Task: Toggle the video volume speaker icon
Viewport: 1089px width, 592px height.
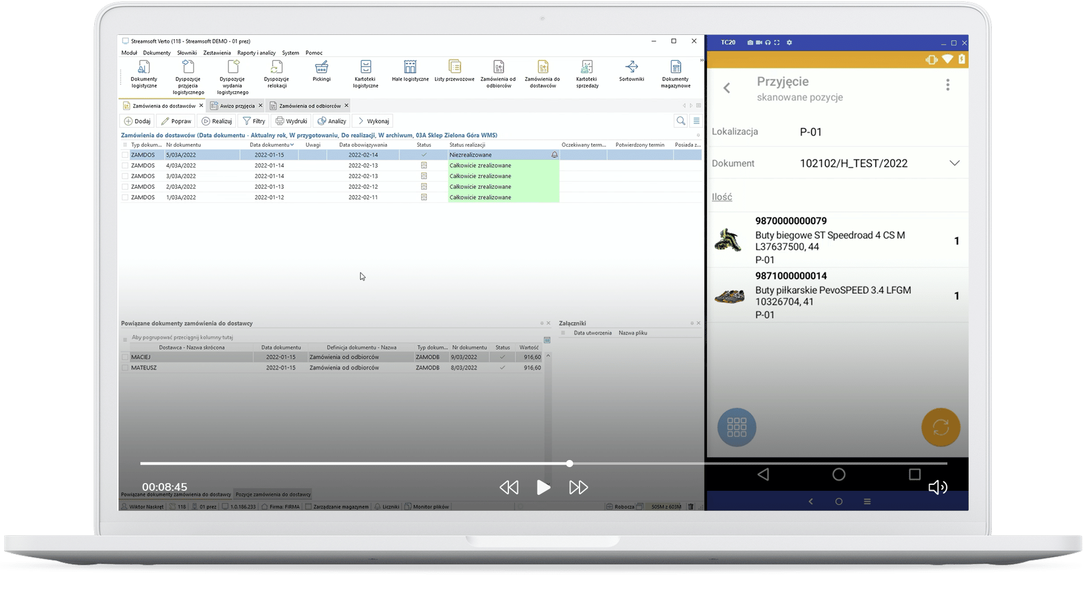Action: [937, 487]
